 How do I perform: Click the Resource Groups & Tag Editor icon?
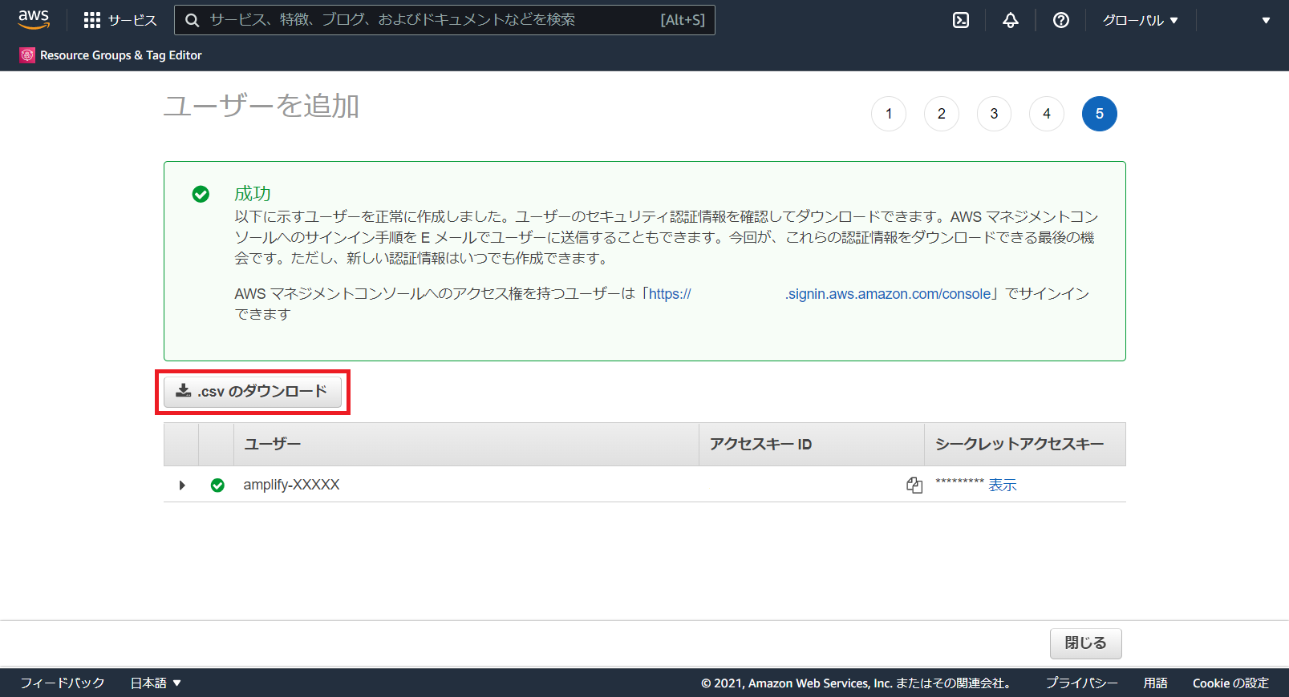click(27, 55)
